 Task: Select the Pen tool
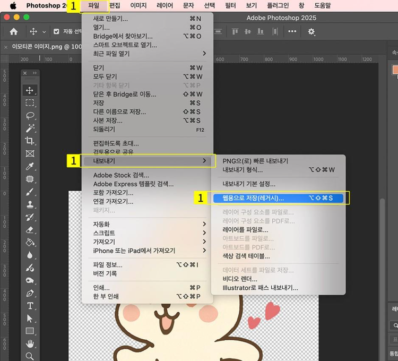click(30, 293)
